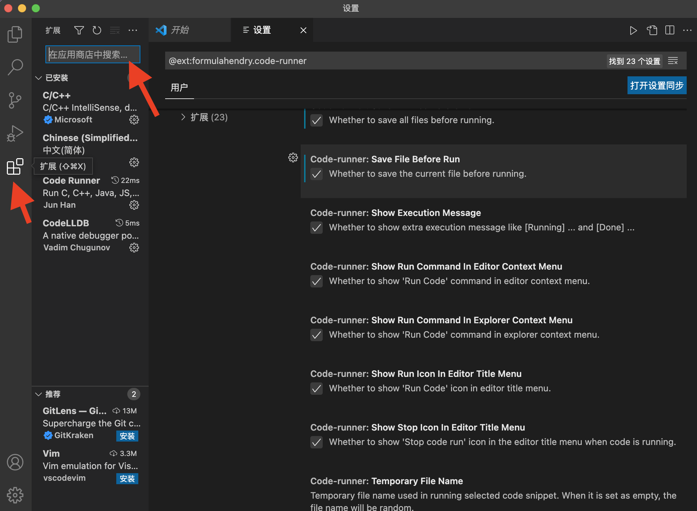Run code with the play icon

[x=633, y=30]
